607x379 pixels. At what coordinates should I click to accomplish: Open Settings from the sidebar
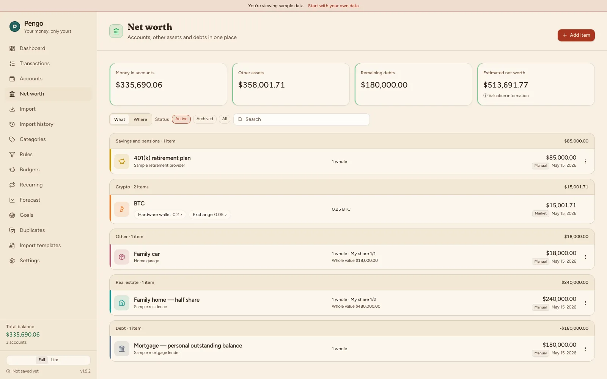[x=49, y=261]
